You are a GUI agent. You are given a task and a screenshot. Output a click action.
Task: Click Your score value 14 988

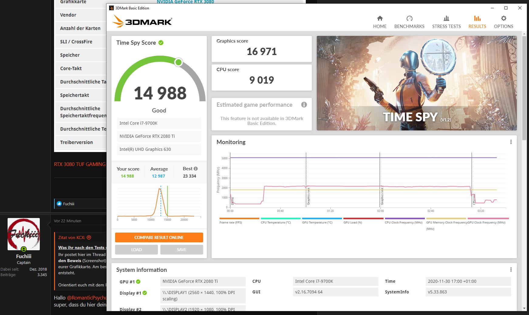127,176
